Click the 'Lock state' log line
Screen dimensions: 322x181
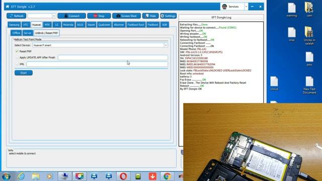pos(215,70)
